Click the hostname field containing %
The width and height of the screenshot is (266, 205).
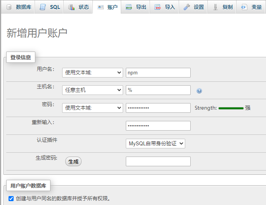click(x=158, y=90)
